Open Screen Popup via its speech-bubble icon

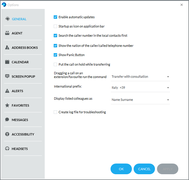point(7,77)
